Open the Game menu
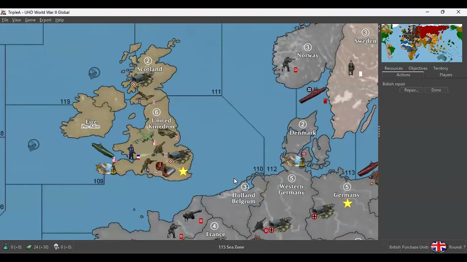 30,20
